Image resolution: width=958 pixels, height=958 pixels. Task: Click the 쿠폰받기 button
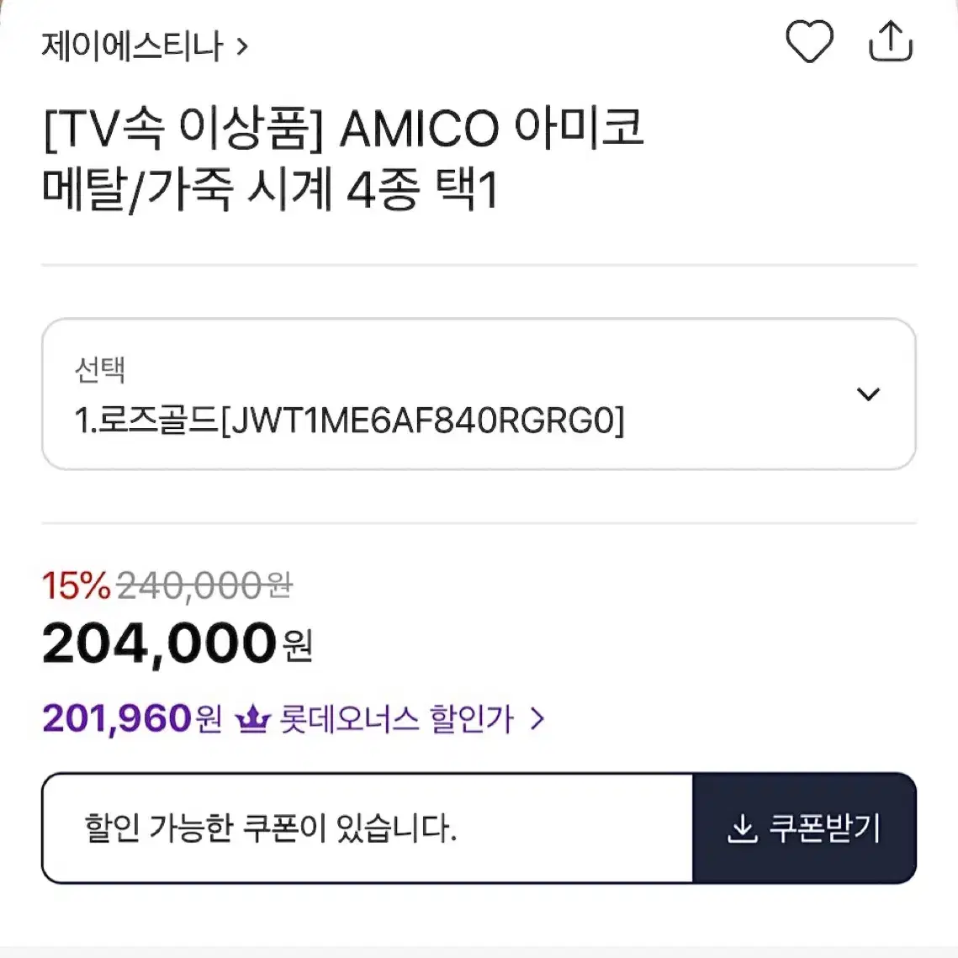[x=804, y=828]
